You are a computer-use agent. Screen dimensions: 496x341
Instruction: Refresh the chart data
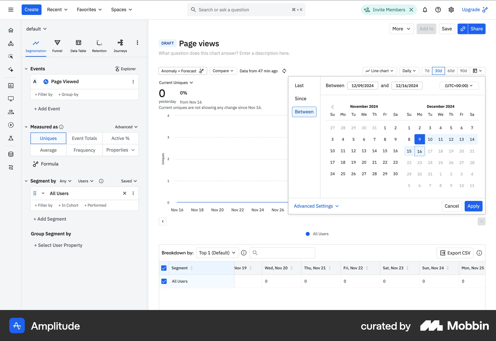coord(284,71)
